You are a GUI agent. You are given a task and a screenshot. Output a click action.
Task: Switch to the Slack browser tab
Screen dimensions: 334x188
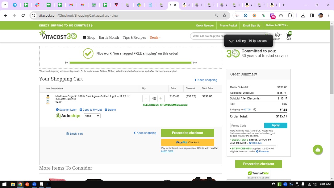click(37, 5)
